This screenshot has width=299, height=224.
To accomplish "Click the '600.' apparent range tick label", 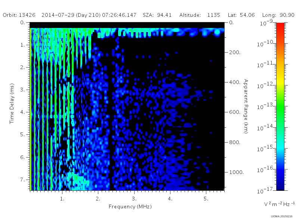I will point(235,112).
